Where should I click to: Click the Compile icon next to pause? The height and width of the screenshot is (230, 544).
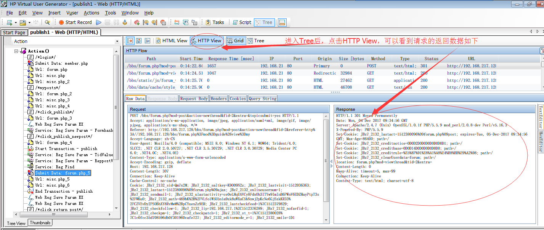[x=125, y=22]
